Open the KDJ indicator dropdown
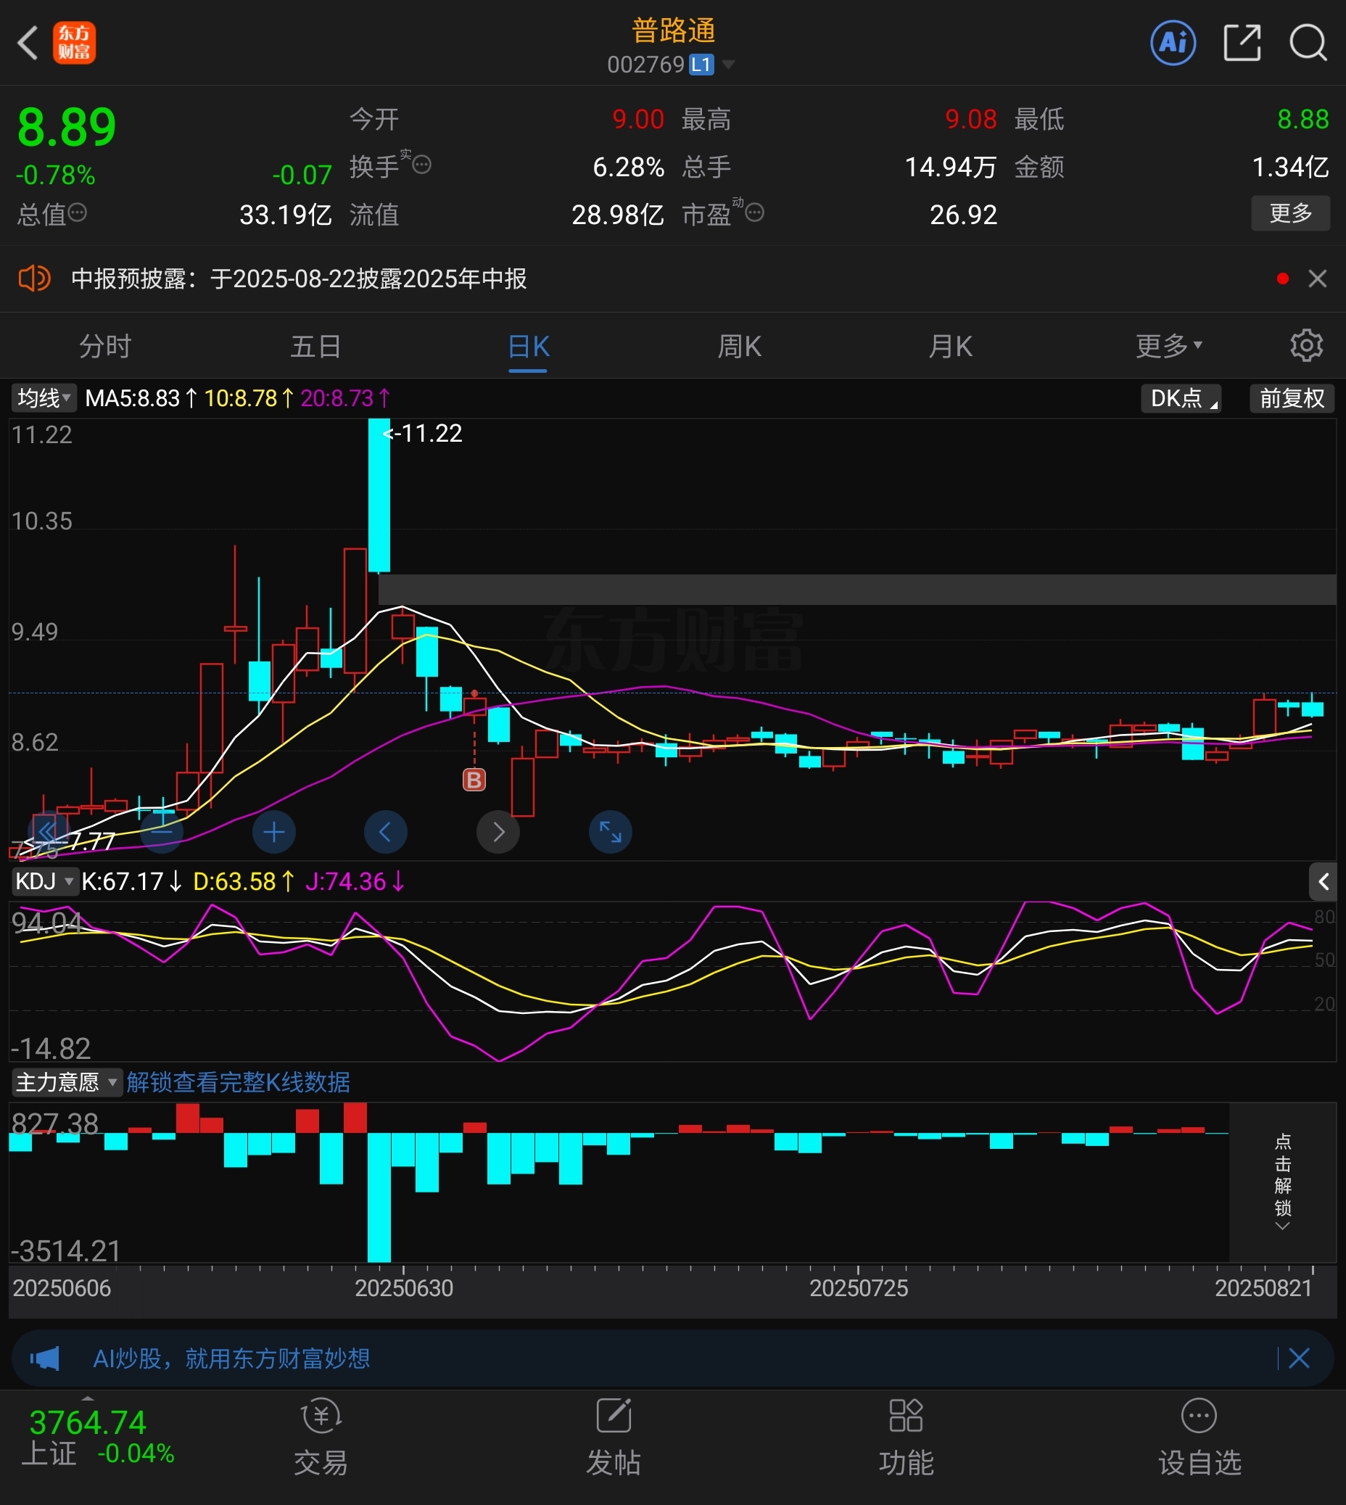 tap(44, 881)
